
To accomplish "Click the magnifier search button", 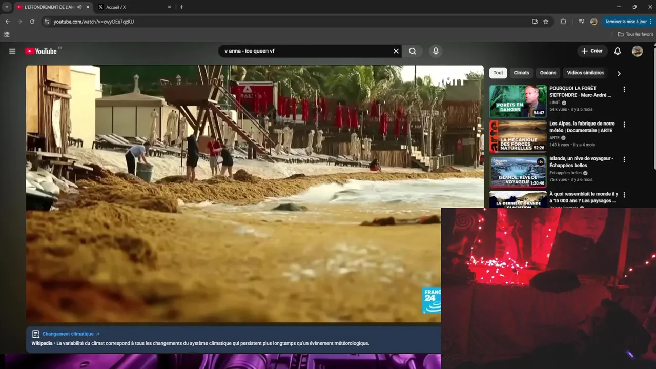I will coord(413,51).
